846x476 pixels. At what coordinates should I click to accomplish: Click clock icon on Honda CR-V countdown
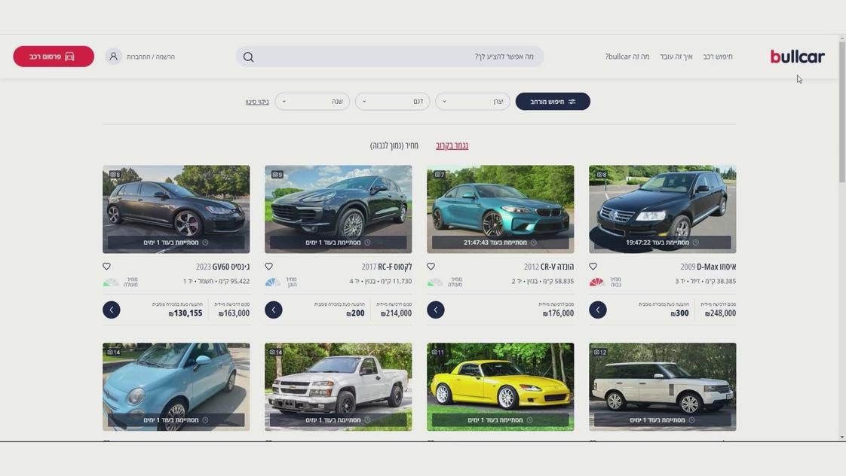(x=534, y=243)
